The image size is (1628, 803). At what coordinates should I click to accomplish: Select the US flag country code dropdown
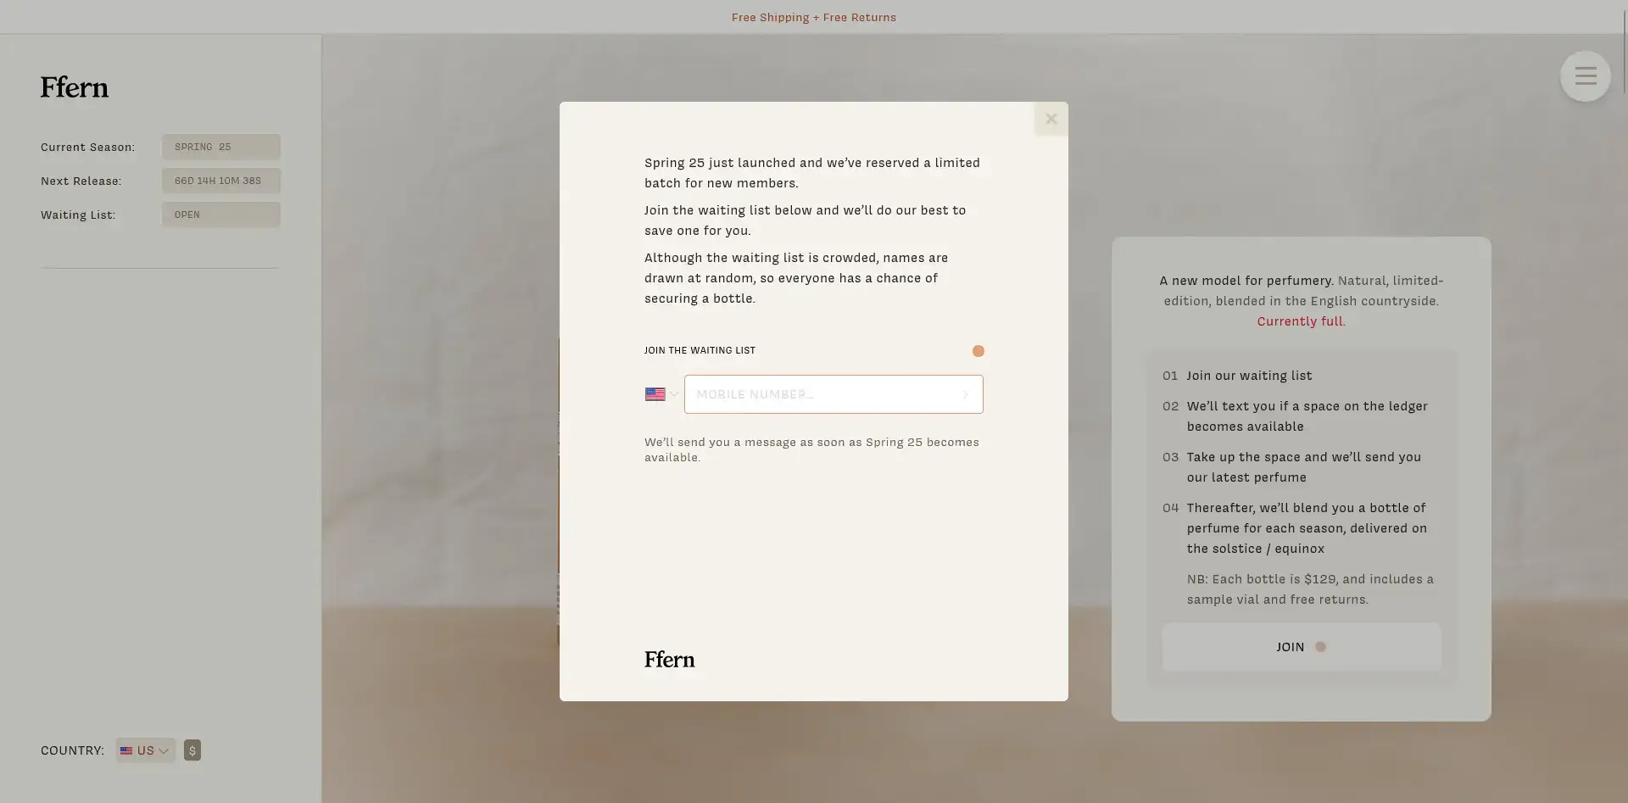661,394
